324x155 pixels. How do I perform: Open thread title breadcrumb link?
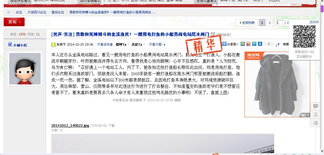(112, 12)
